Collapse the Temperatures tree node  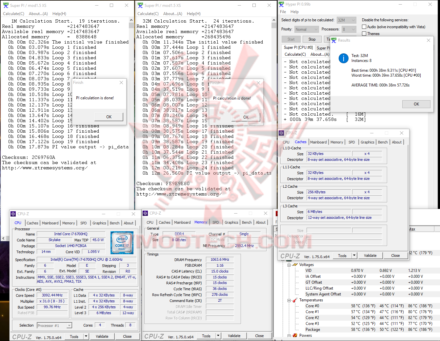click(289, 300)
